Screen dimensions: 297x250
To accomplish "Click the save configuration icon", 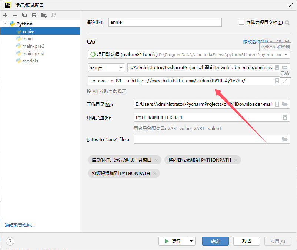I will coord(34,15).
